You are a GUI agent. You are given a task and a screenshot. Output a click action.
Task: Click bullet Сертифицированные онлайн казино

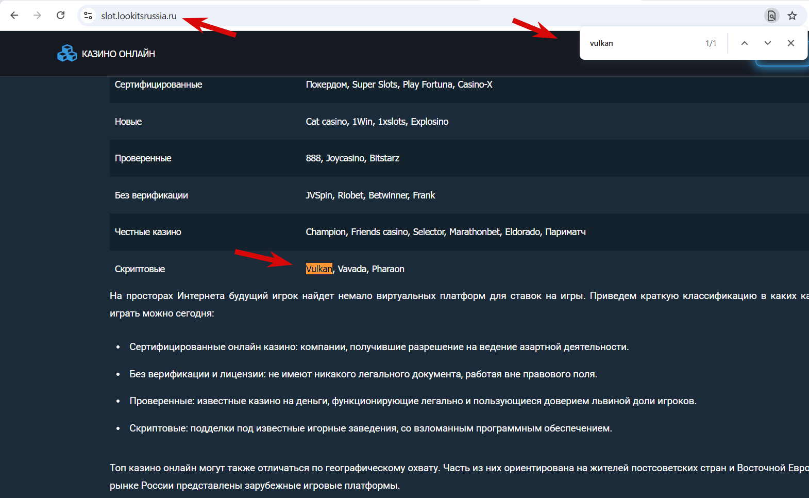click(x=379, y=347)
